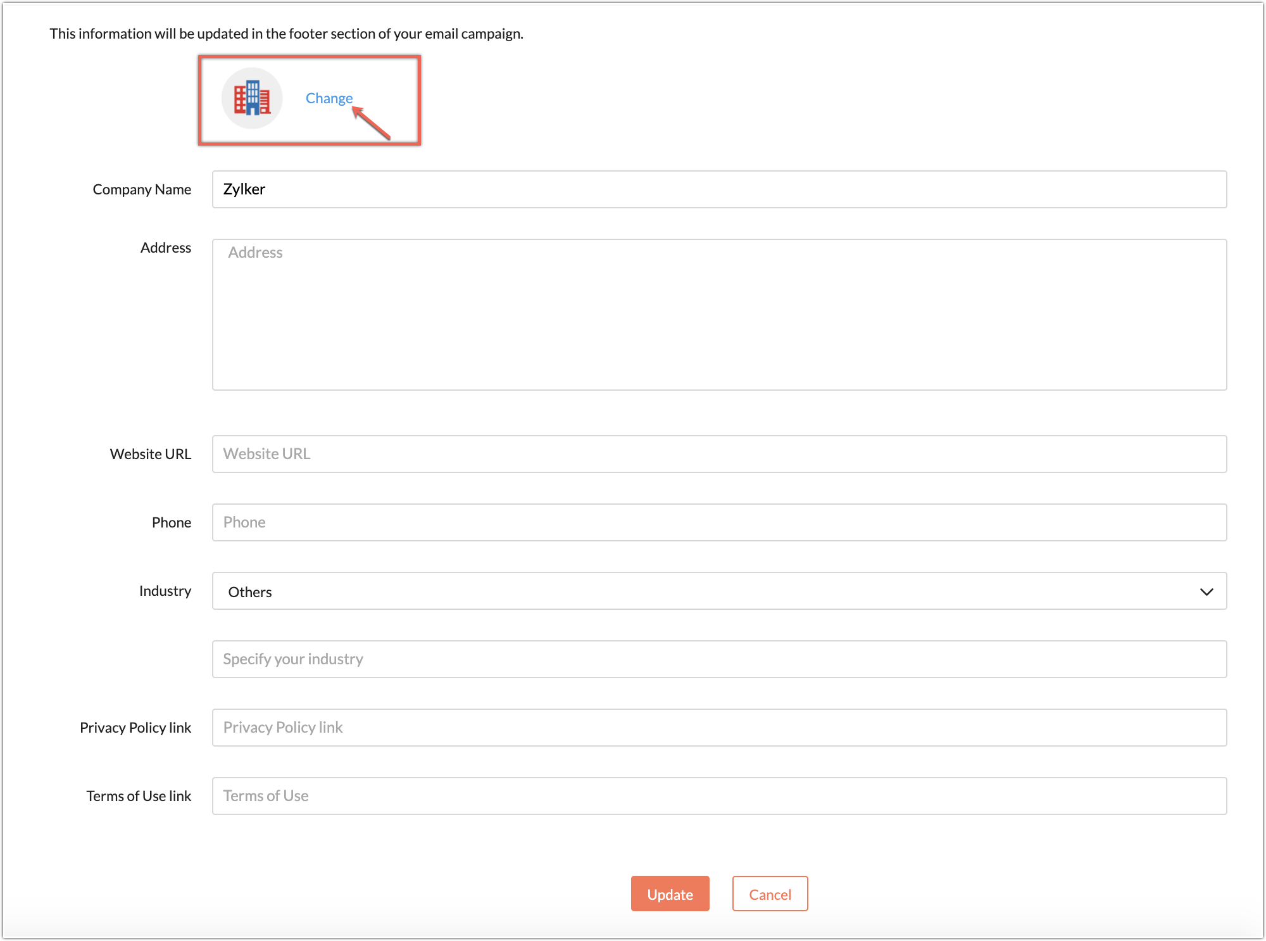Click the Privacy Policy link label
This screenshot has height=941, width=1266.
[135, 728]
